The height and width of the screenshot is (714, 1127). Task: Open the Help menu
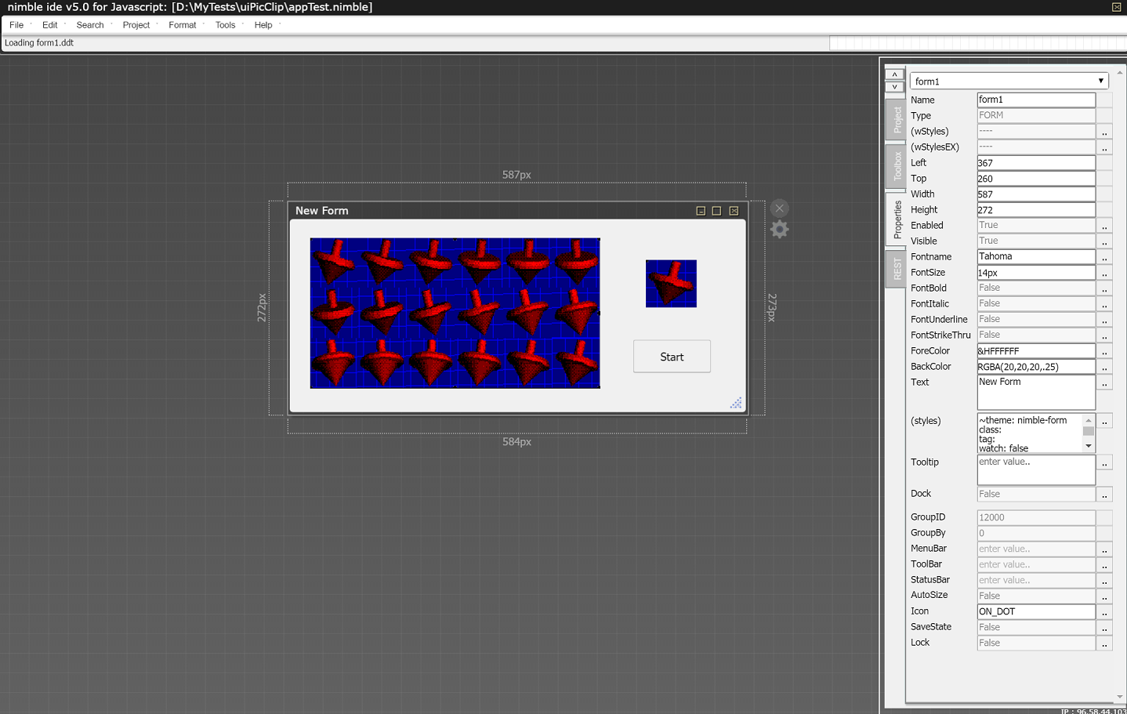point(263,25)
